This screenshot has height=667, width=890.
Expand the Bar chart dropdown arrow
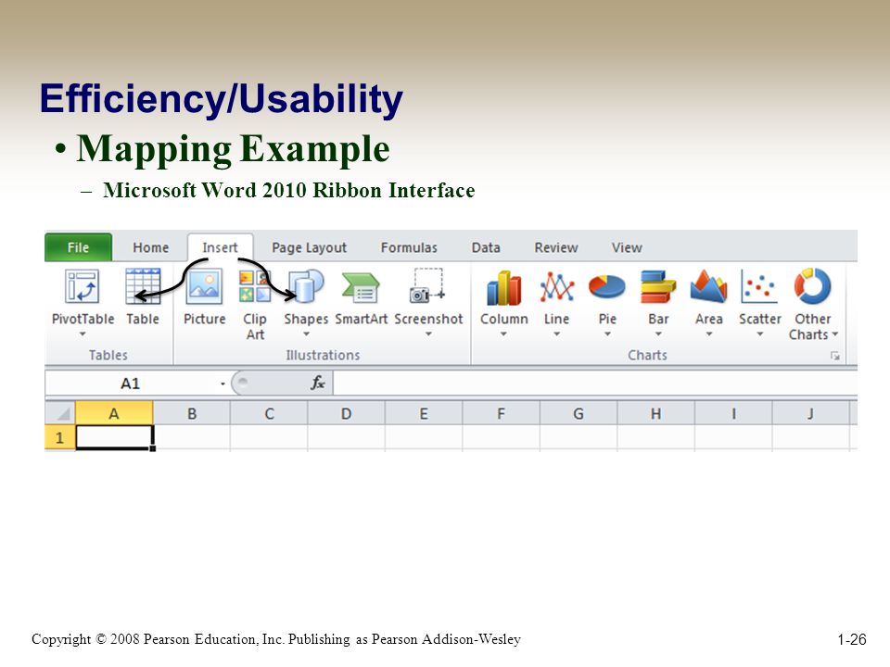pos(658,334)
